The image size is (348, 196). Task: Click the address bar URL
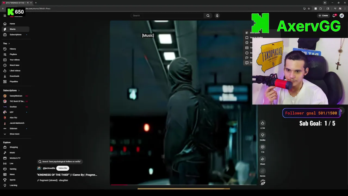[x=38, y=8]
